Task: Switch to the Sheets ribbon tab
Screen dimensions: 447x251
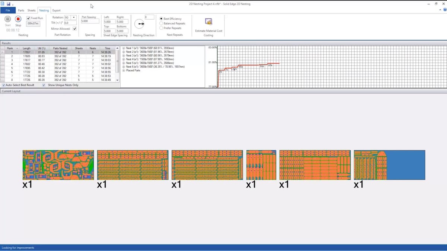Action: point(31,10)
